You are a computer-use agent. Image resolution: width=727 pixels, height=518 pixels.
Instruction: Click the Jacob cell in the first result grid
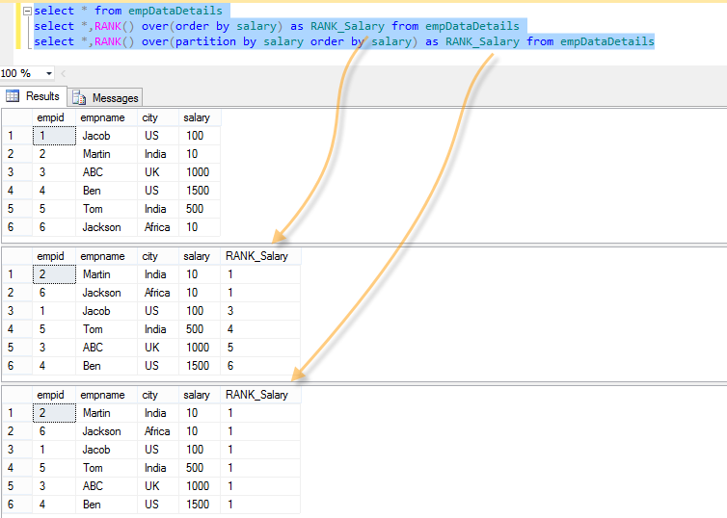coord(106,136)
